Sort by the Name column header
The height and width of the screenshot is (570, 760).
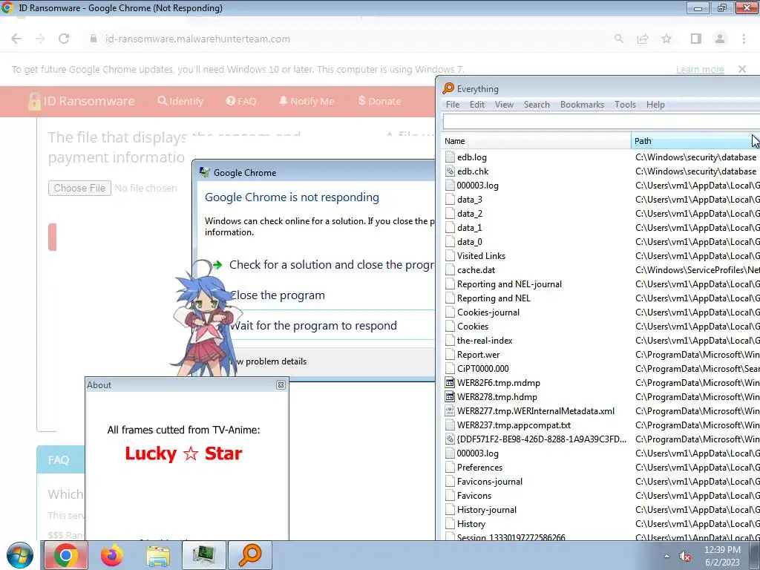536,141
